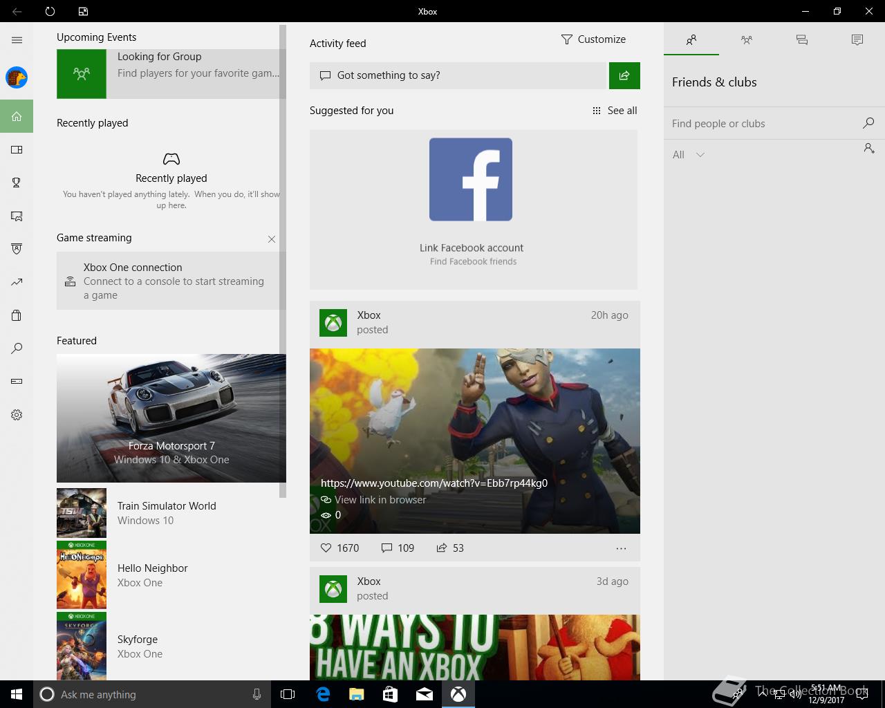This screenshot has height=708, width=885.
Task: Open the Search magnifier in sidebar
Action: point(17,348)
